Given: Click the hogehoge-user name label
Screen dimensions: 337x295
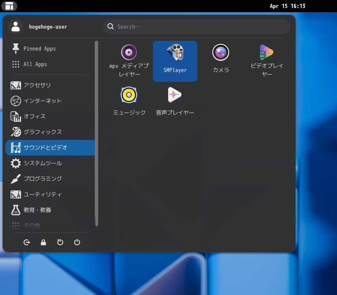Looking at the screenshot, I should tap(48, 27).
